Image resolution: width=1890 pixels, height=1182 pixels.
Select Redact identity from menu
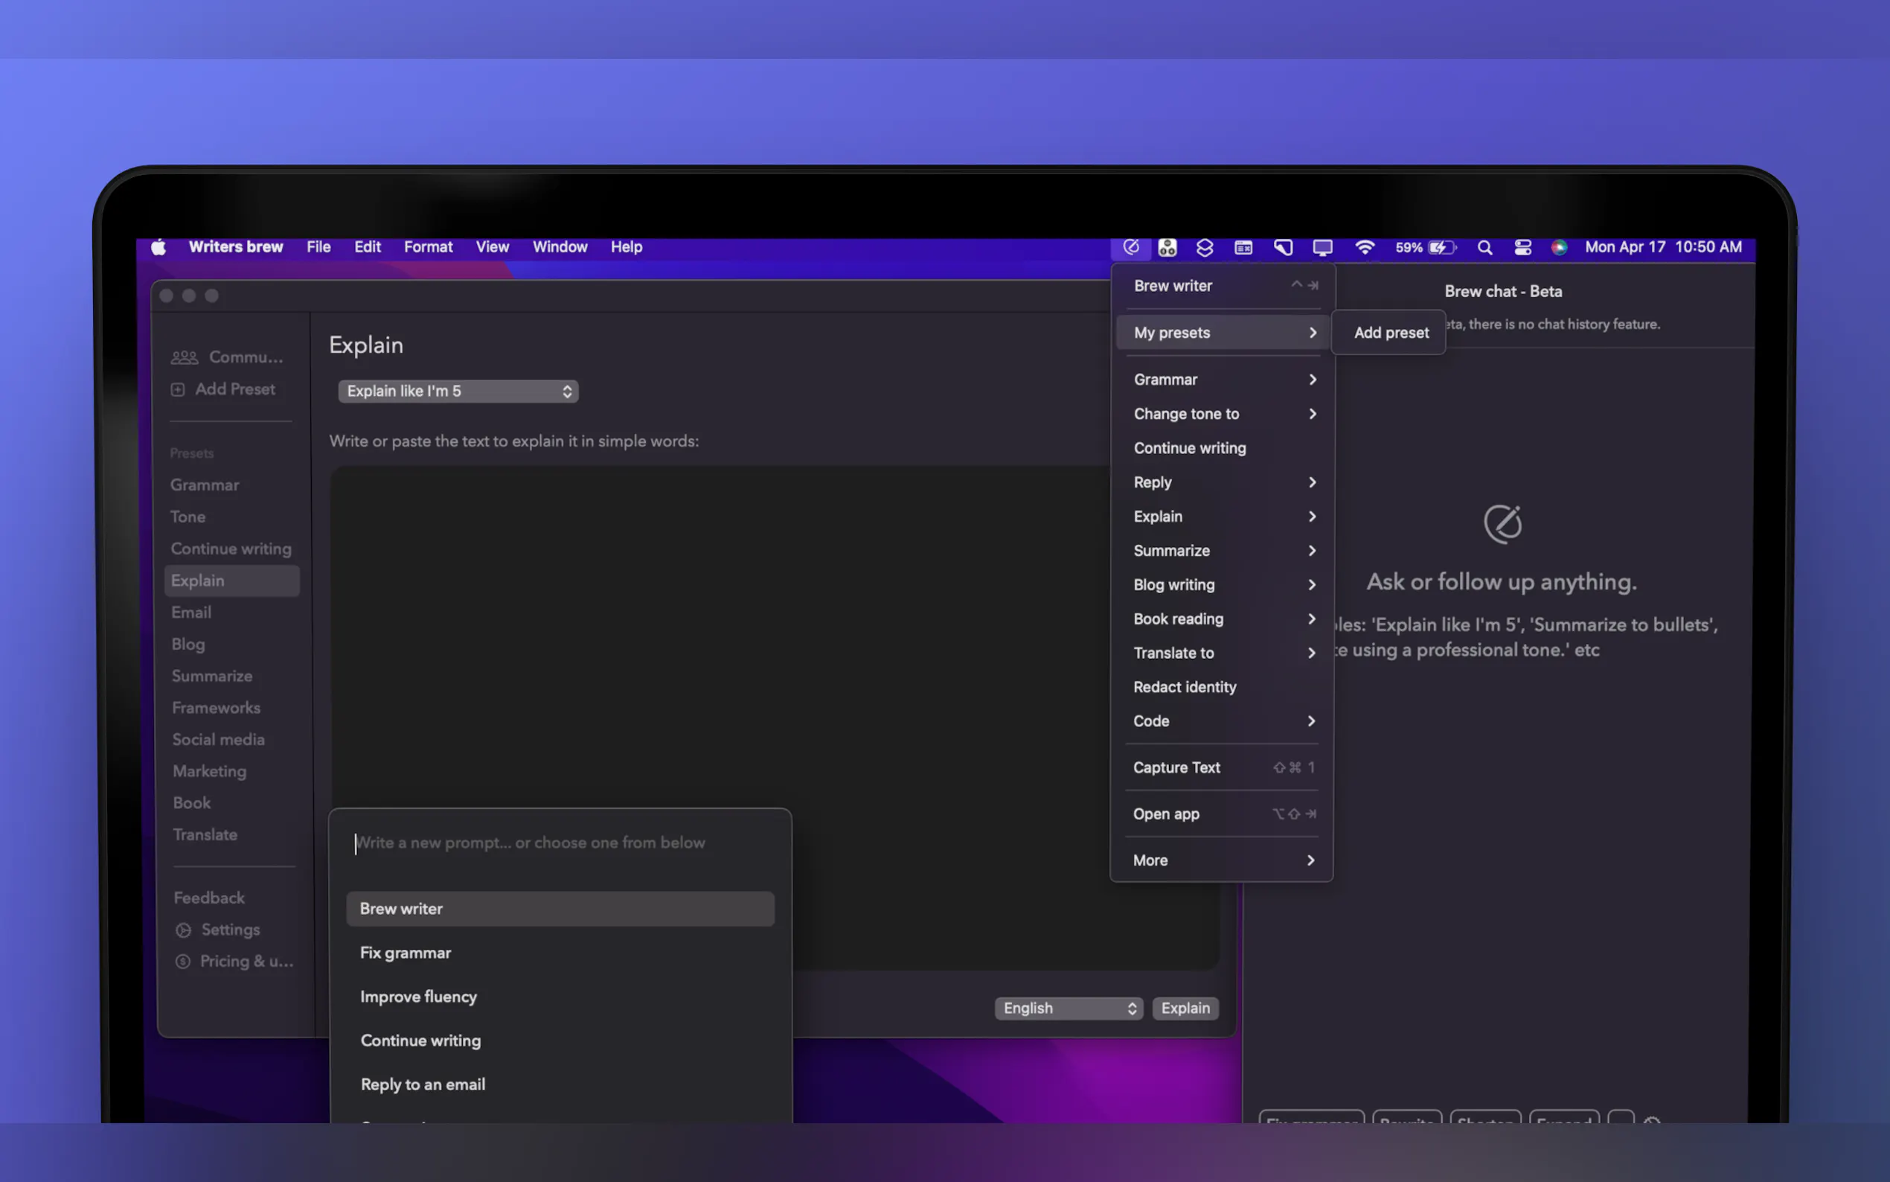pyautogui.click(x=1185, y=687)
